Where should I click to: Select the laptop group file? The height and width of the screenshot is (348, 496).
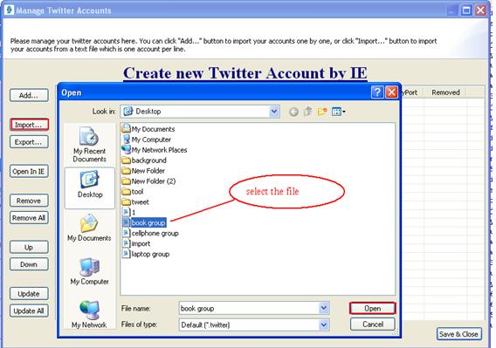point(146,254)
